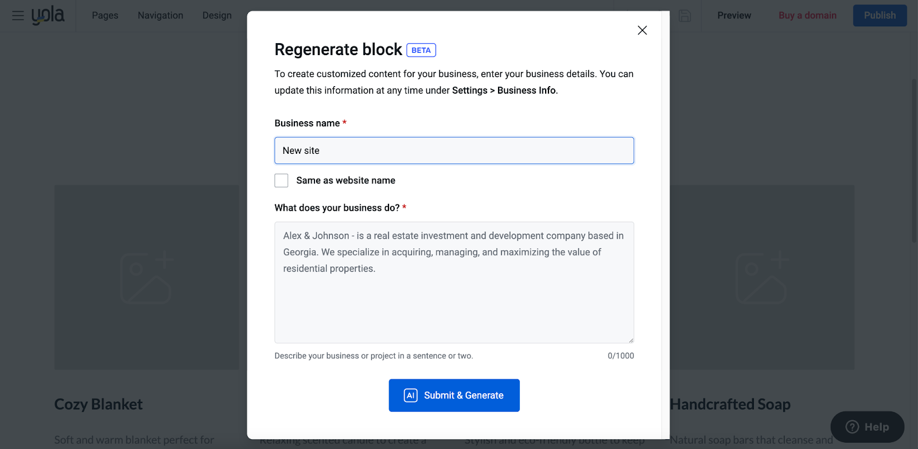918x449 pixels.
Task: Click the Cozy Blanket image placeholder
Action: point(146,277)
